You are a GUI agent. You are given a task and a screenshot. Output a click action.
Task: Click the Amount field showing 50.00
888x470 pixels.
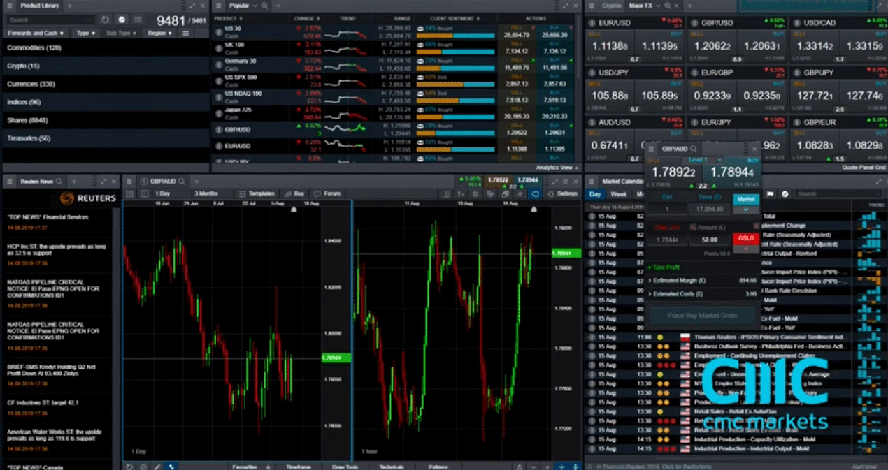[709, 240]
